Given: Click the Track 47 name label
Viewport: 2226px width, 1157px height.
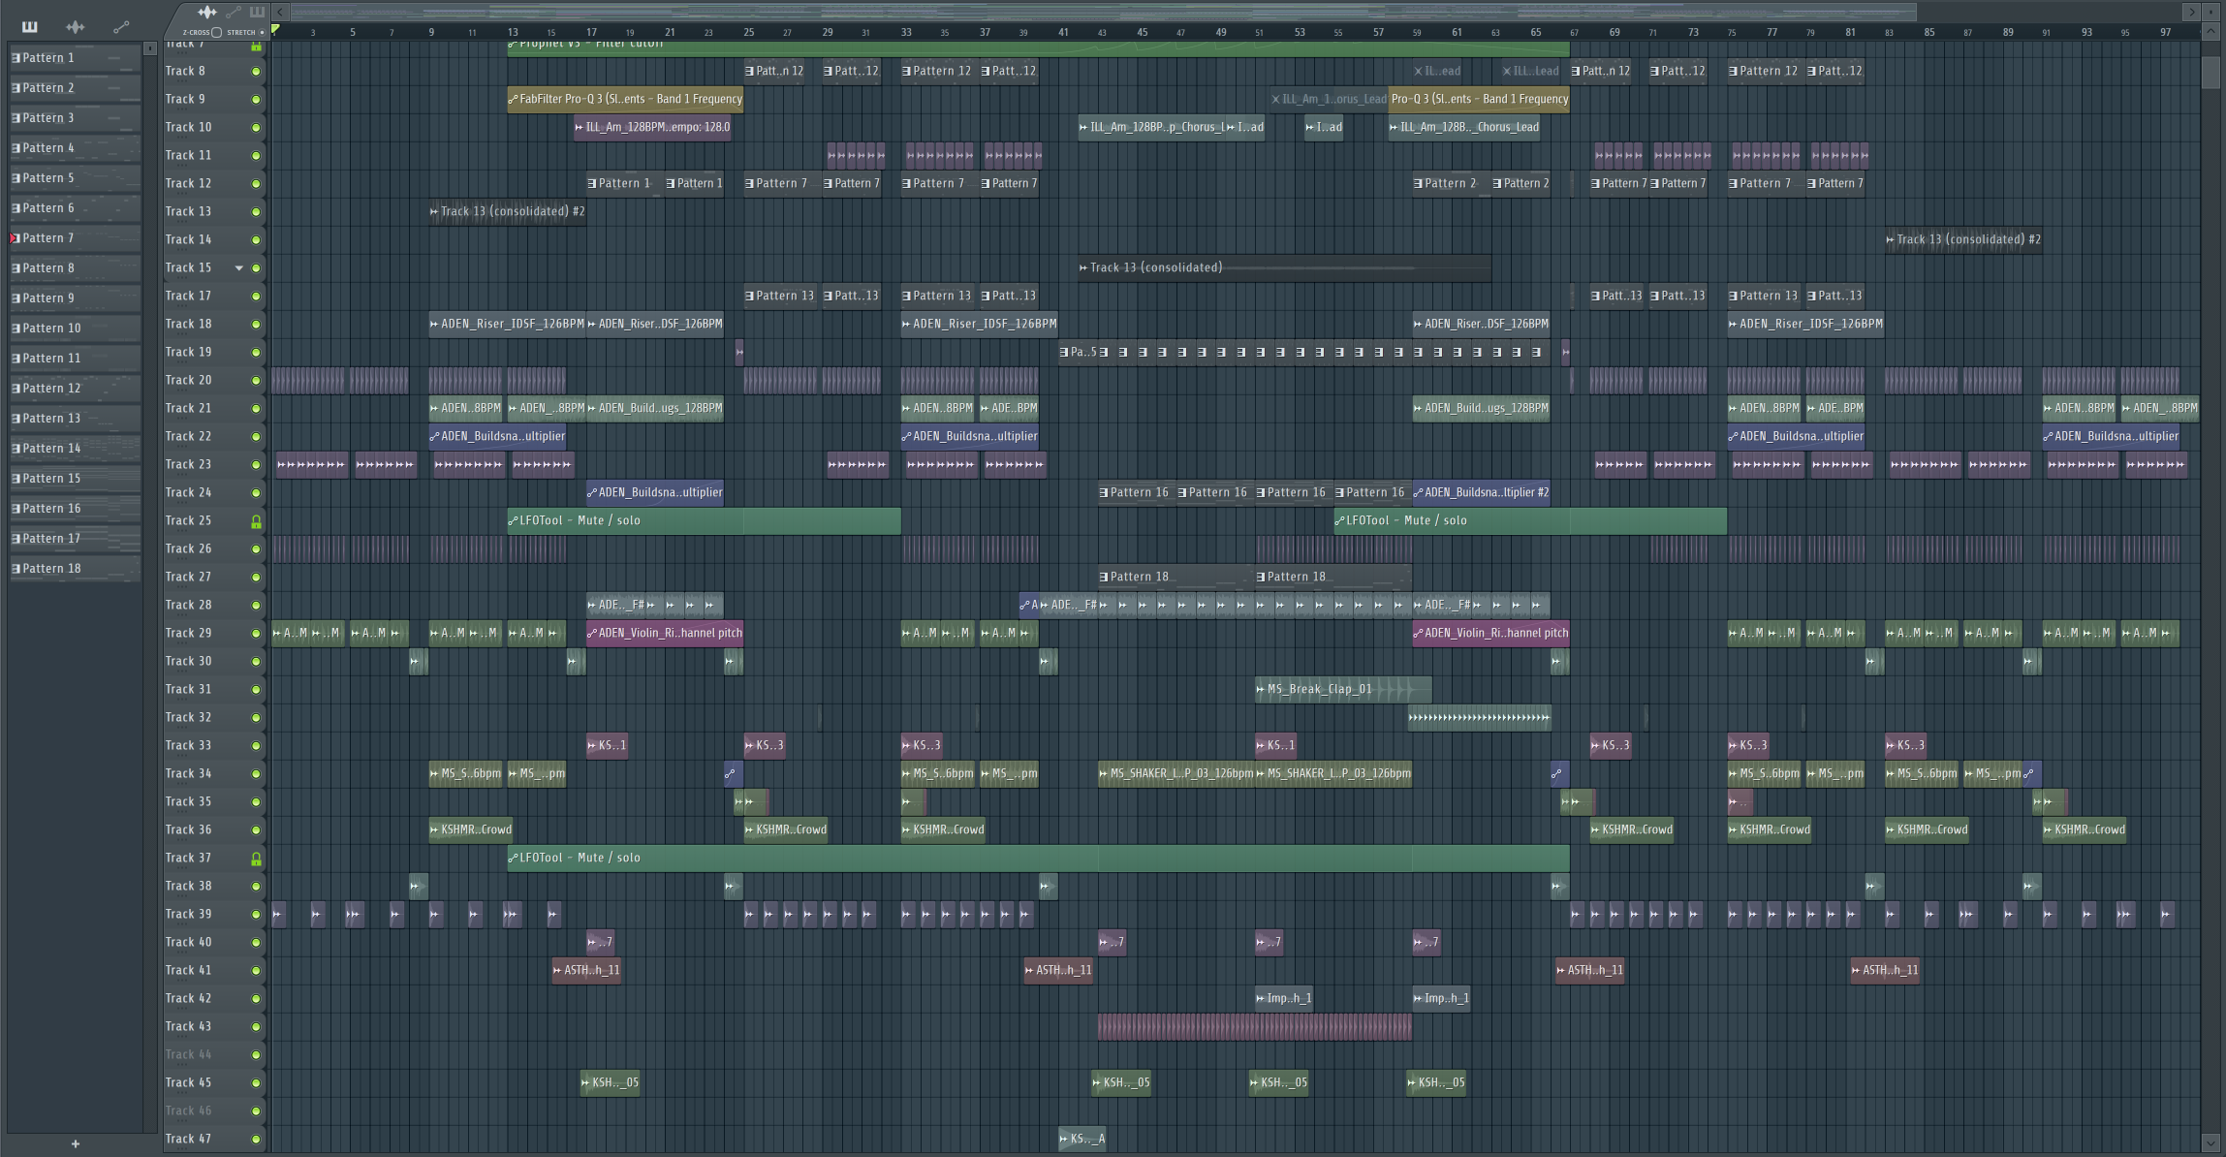Looking at the screenshot, I should [188, 1139].
